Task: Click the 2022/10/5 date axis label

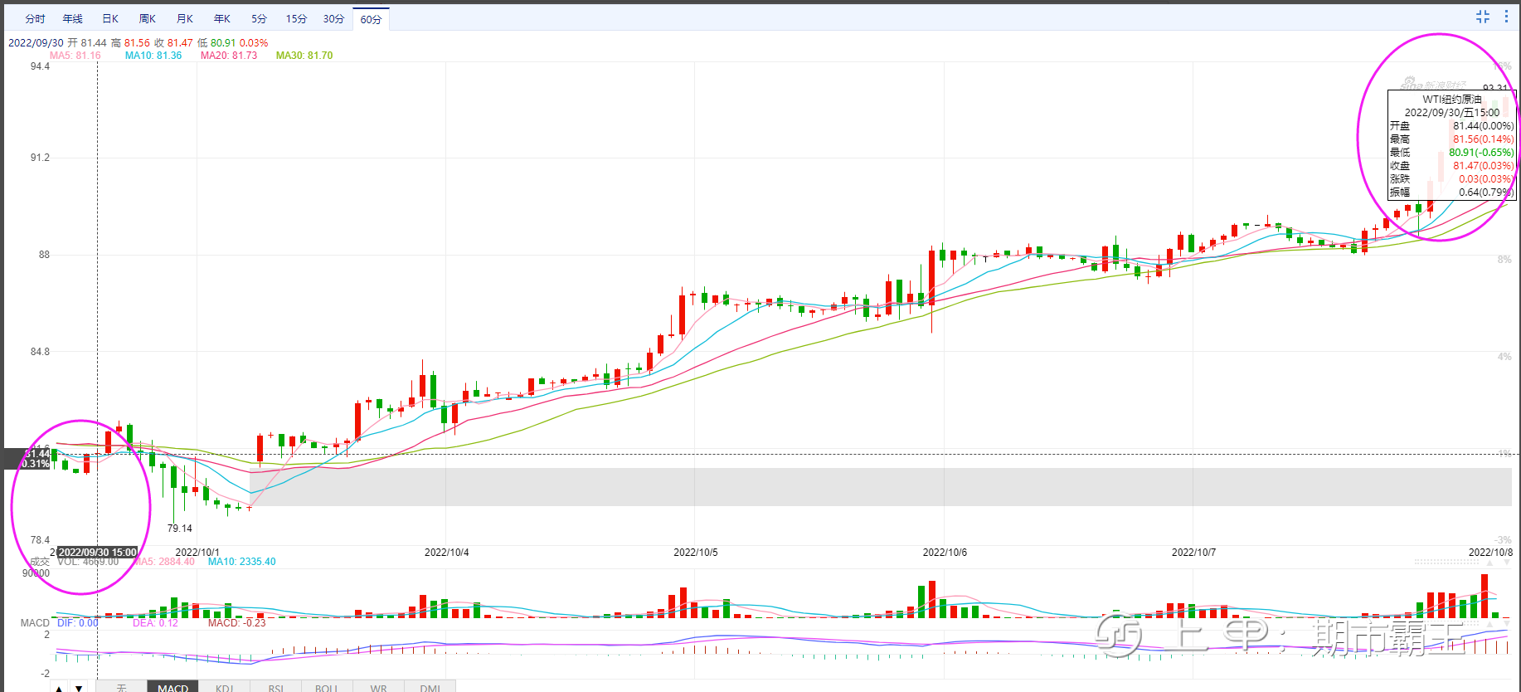Action: (696, 553)
